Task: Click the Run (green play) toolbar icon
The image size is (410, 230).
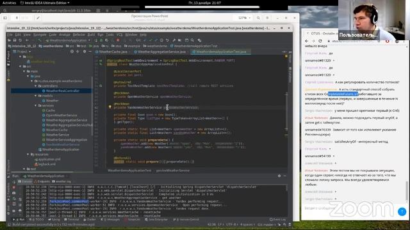Action: tap(95, 40)
